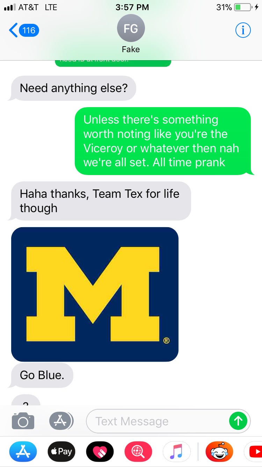
Task: Open the #images search globe app
Action: [x=138, y=452]
